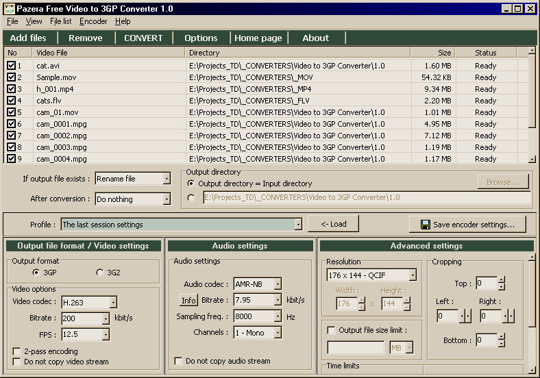Click the audio Info button
Viewport: 540px width, 378px height.
188,300
